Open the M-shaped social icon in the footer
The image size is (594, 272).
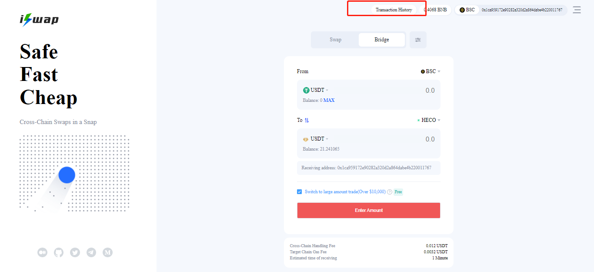click(x=107, y=252)
